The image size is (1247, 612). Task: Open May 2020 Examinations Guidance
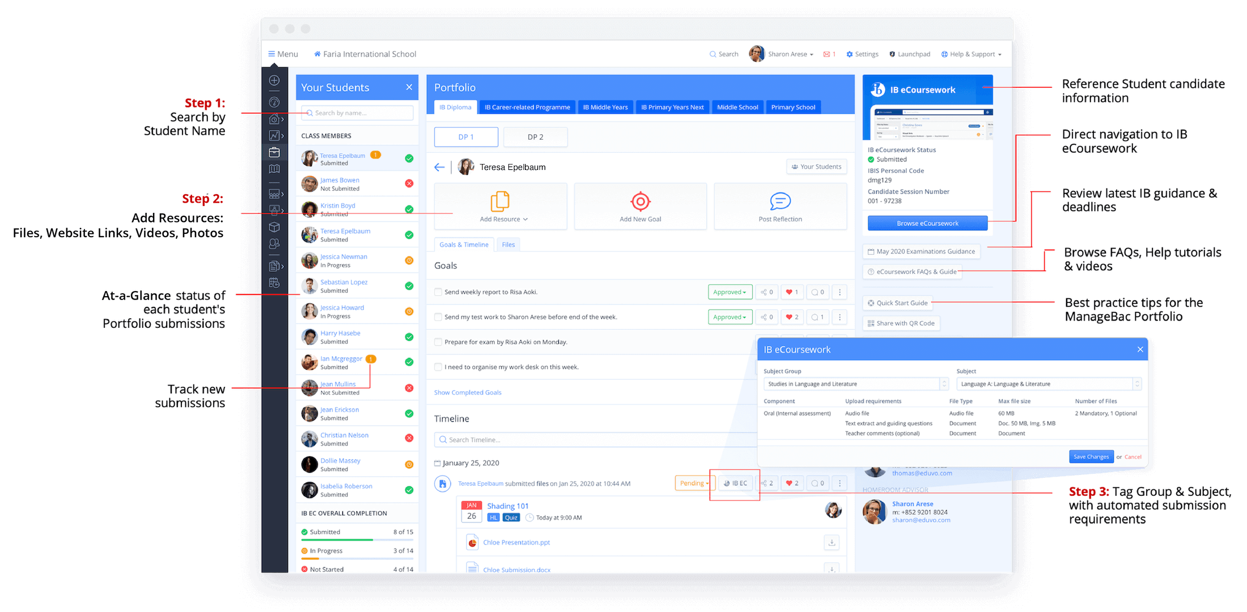tap(921, 251)
